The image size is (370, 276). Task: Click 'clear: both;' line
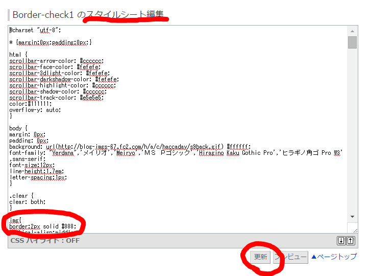[28, 202]
